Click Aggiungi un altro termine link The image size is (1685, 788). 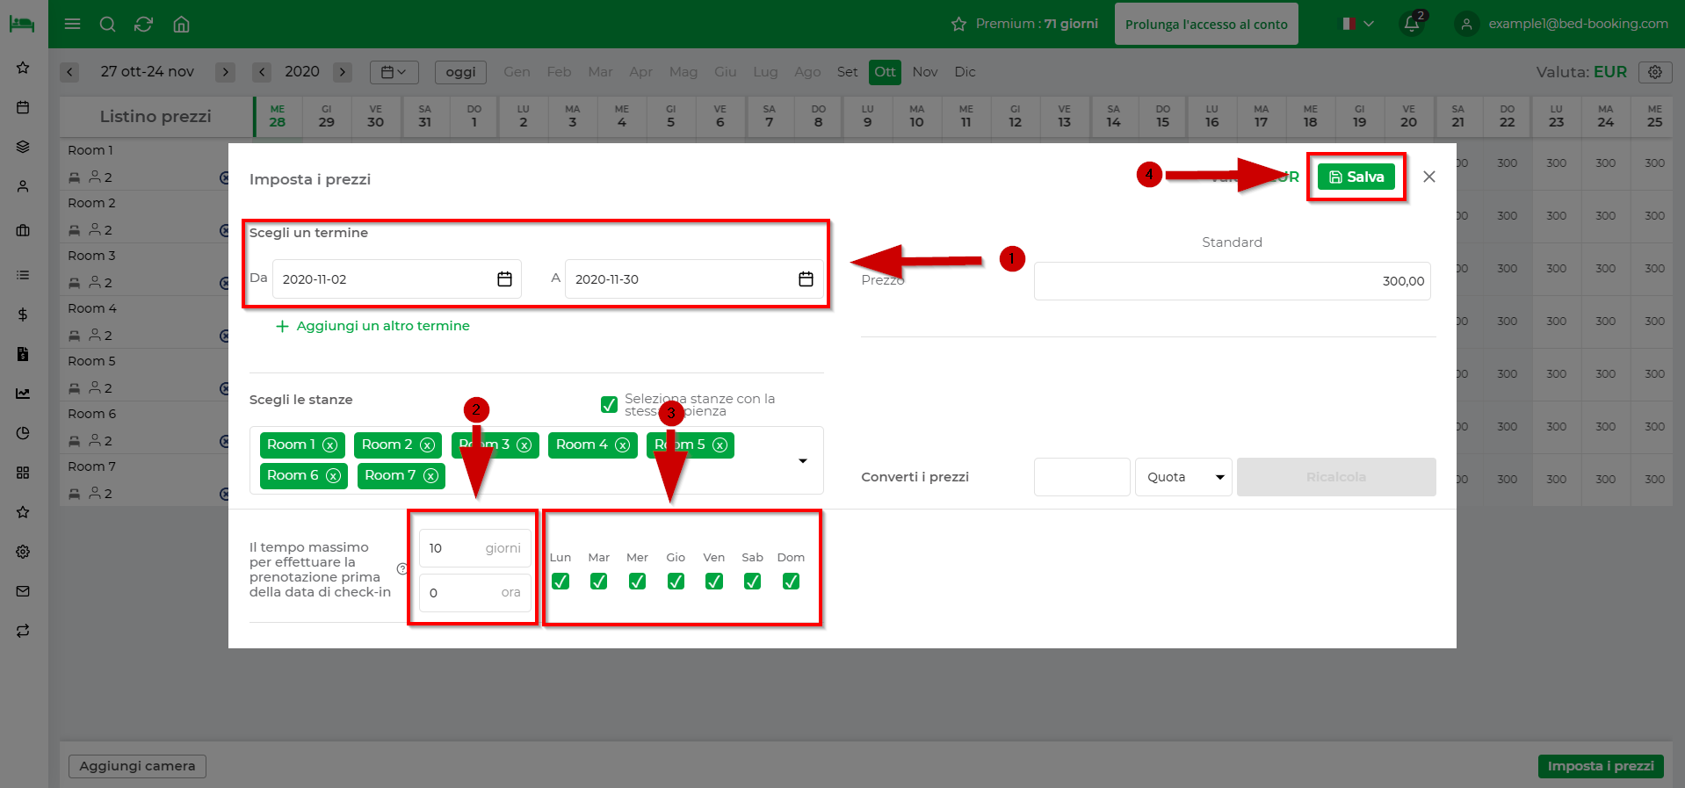click(373, 326)
